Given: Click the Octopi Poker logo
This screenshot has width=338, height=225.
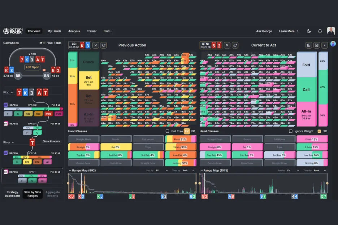Looking at the screenshot, I should tap(13, 31).
